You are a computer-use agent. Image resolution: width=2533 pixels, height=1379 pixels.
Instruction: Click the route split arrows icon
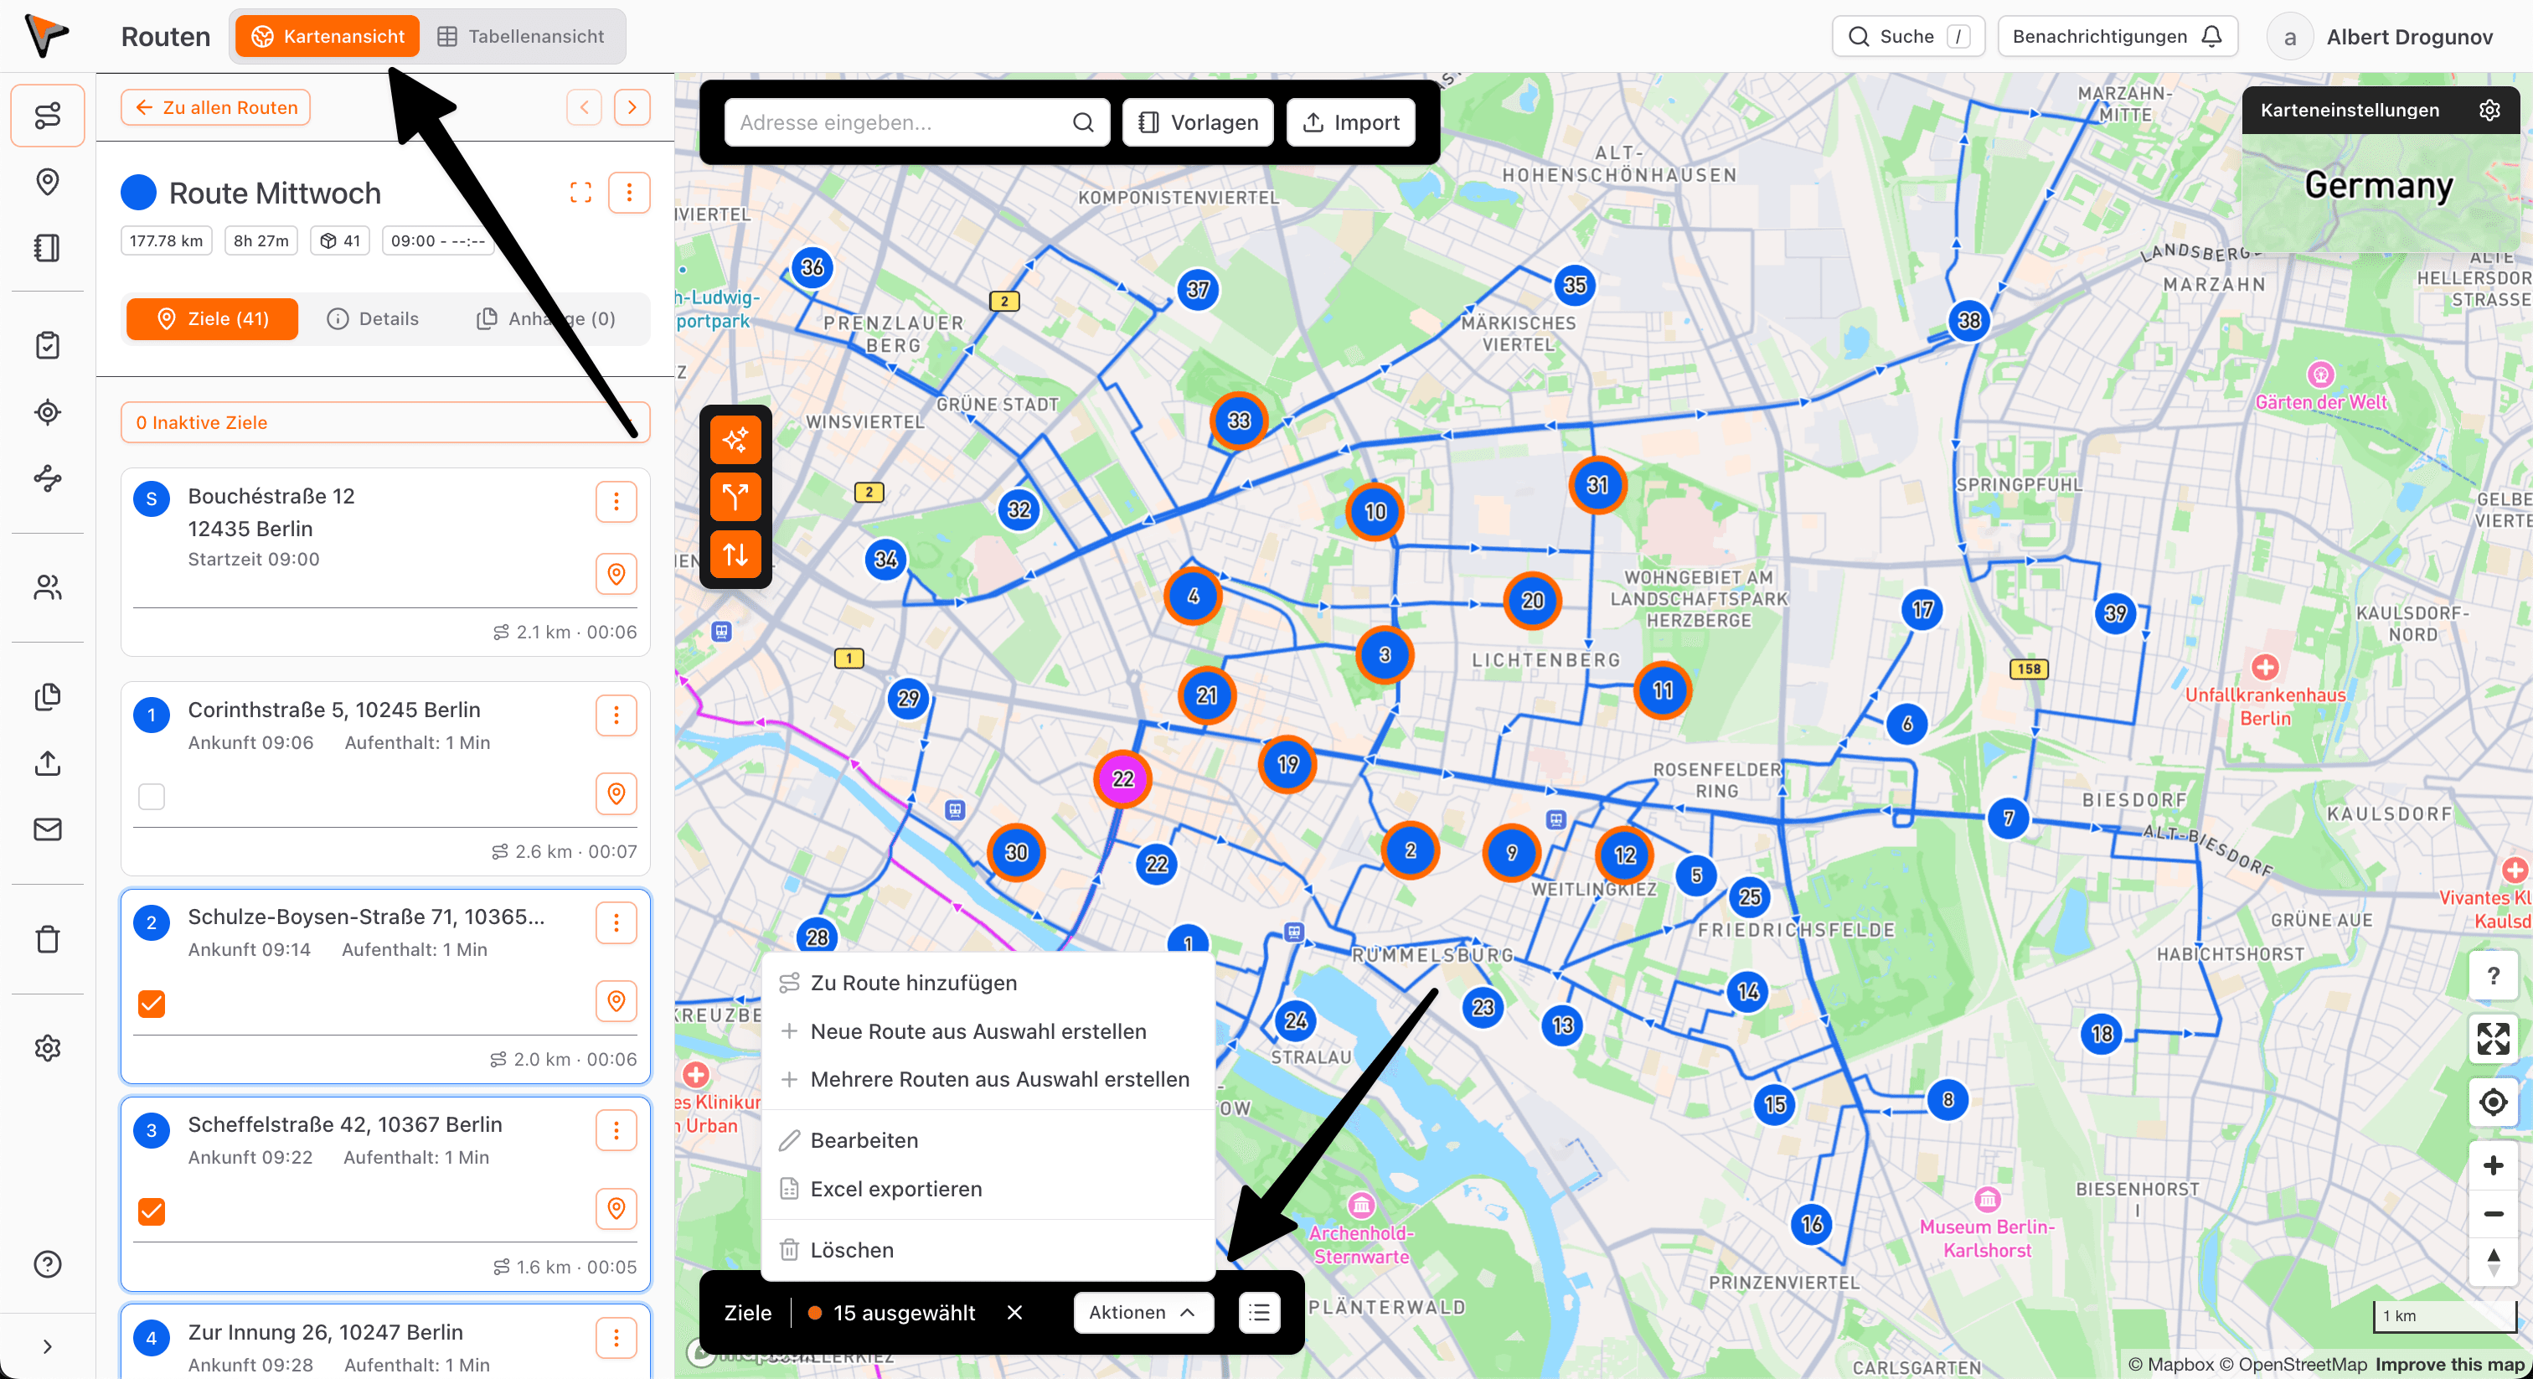735,497
